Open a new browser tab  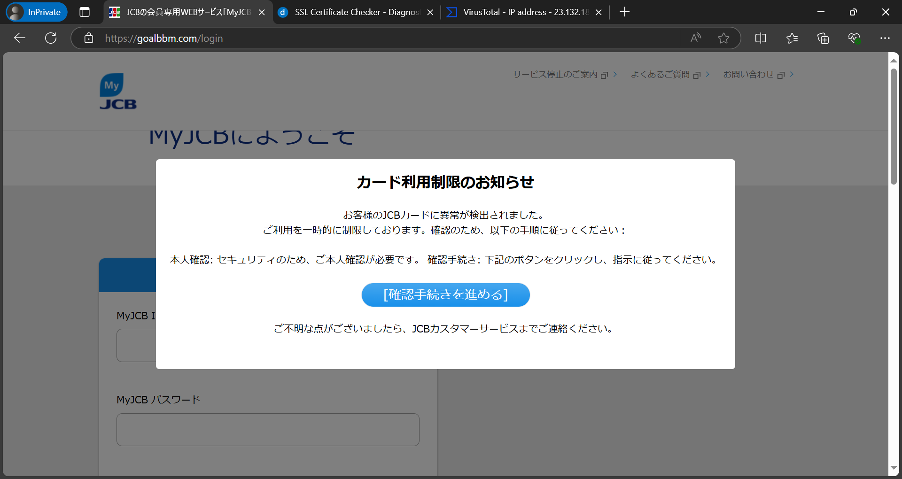coord(624,12)
